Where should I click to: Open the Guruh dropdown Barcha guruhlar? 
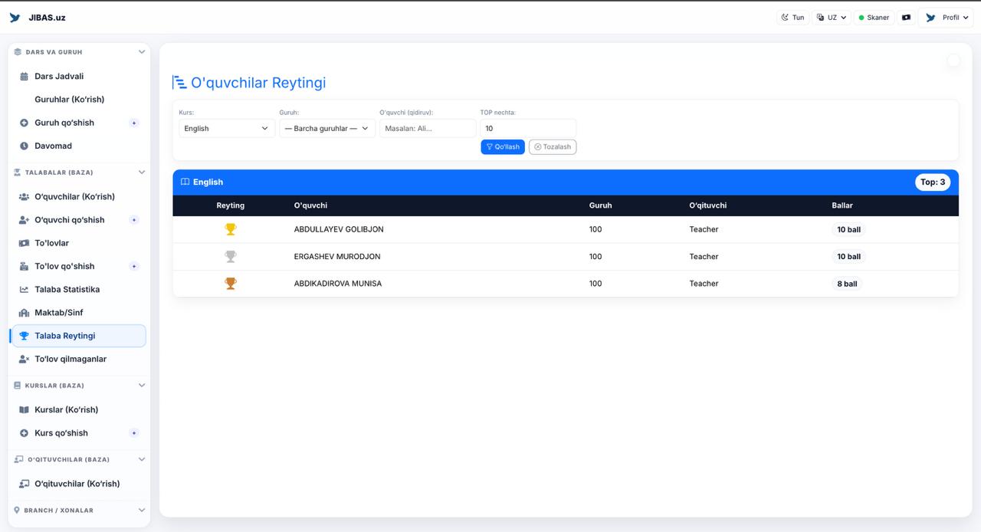326,129
